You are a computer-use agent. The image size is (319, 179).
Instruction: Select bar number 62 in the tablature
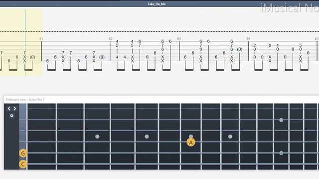[111, 39]
